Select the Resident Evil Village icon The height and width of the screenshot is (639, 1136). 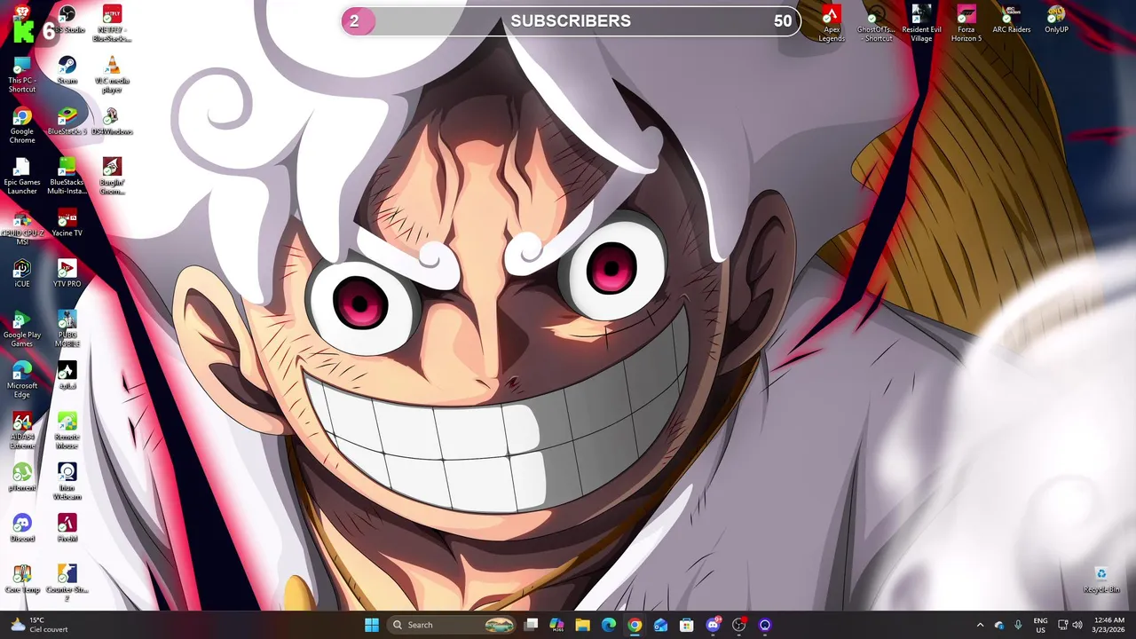click(921, 23)
